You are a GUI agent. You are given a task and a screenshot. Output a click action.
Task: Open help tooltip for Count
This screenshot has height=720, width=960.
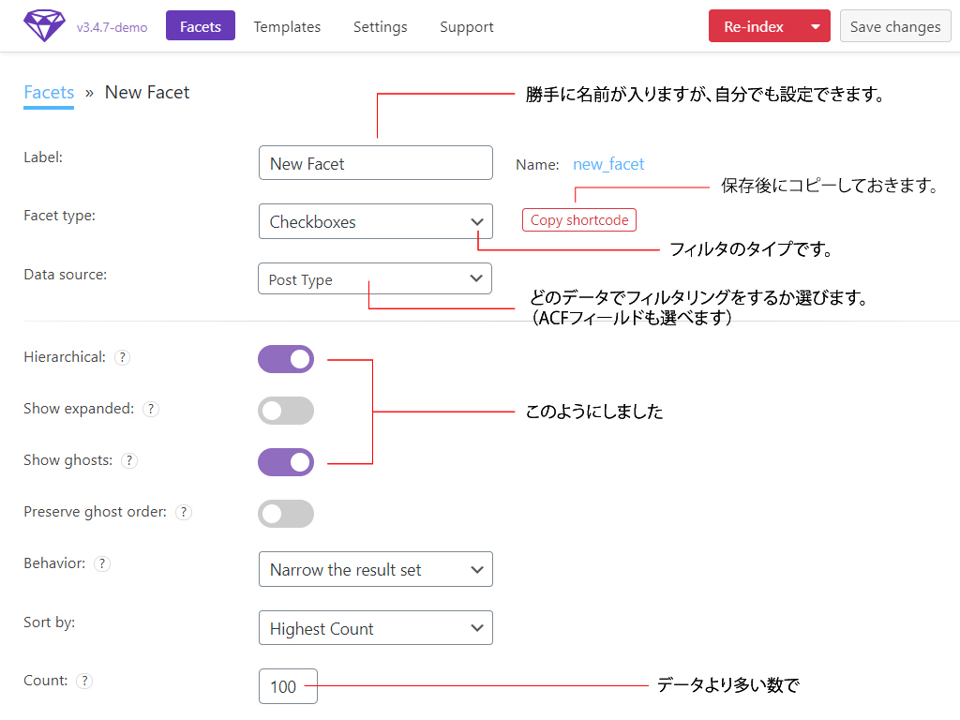84,681
